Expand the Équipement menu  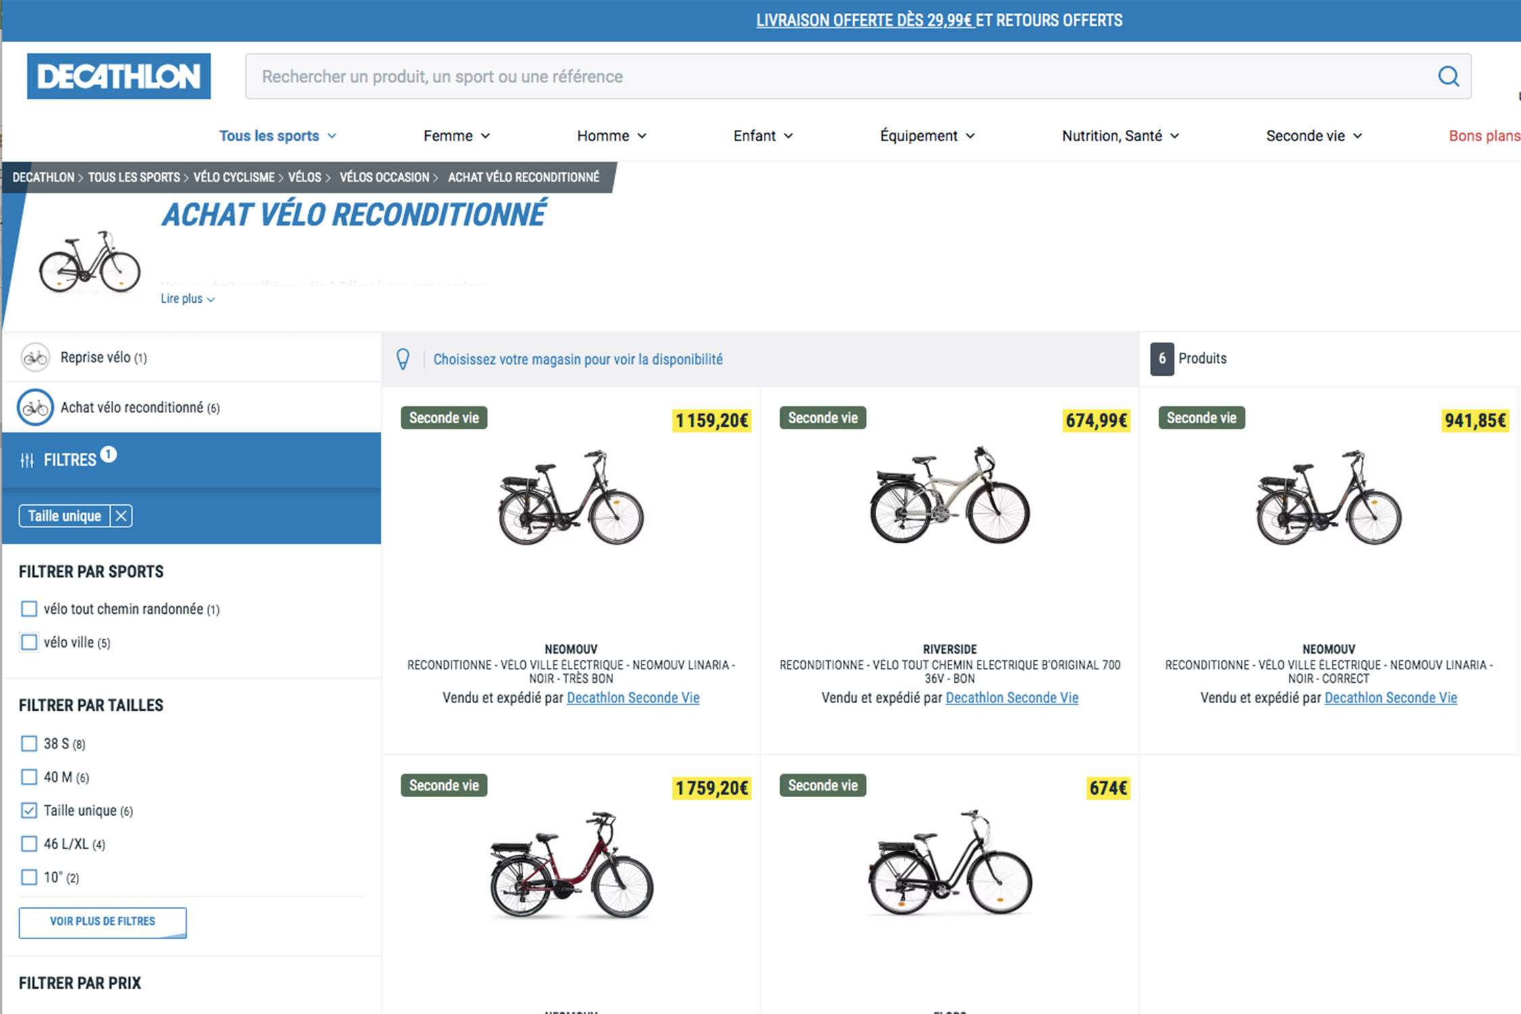(x=927, y=136)
